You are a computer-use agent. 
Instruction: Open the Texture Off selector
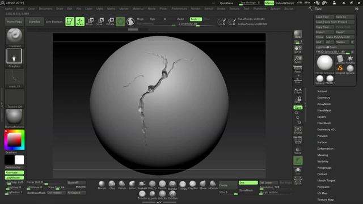coord(14,98)
